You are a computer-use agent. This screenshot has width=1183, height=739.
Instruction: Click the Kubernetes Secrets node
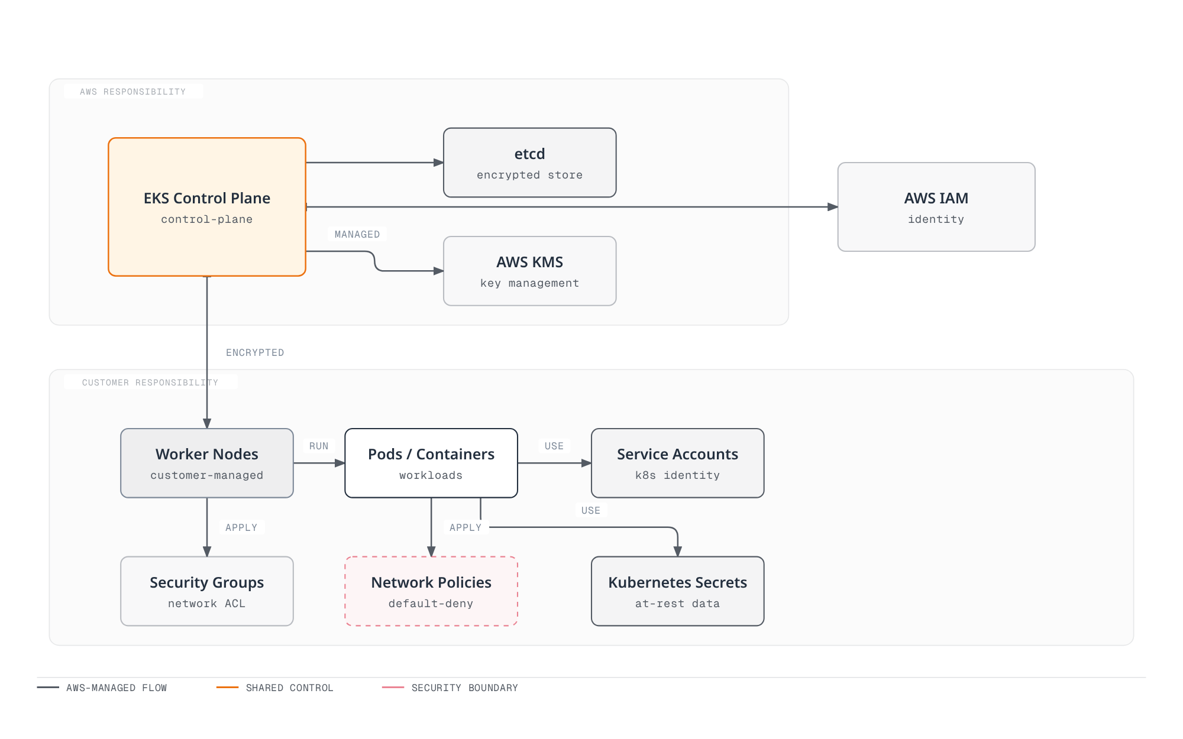pyautogui.click(x=678, y=591)
